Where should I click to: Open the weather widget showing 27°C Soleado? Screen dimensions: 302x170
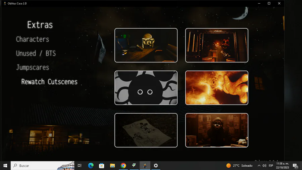click(239, 166)
